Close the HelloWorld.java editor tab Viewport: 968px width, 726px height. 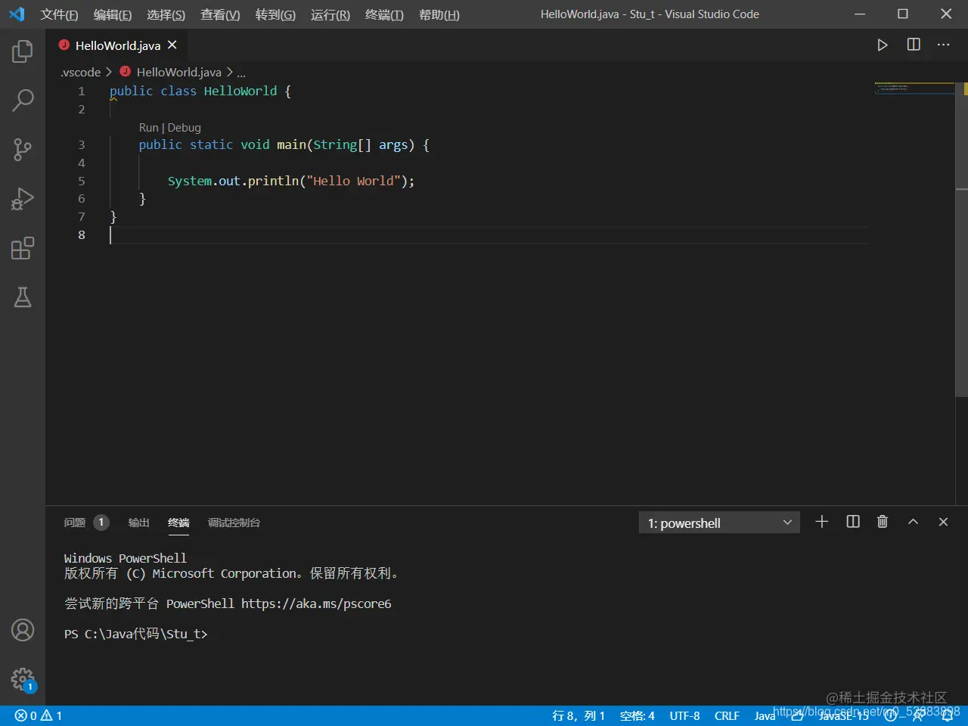(172, 45)
